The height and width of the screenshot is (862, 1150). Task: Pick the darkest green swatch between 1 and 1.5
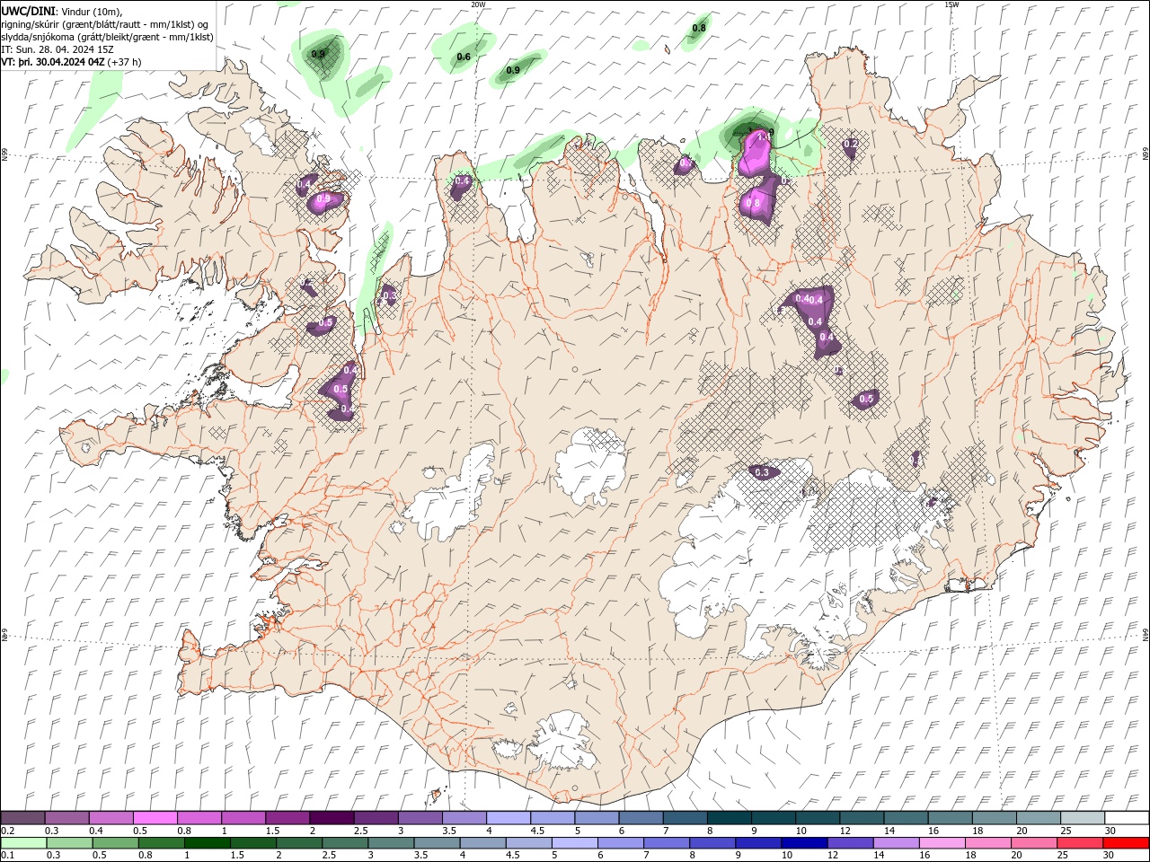tap(208, 843)
